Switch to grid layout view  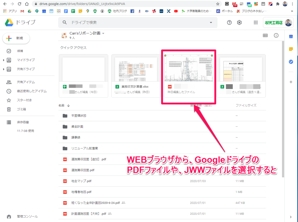click(265, 35)
